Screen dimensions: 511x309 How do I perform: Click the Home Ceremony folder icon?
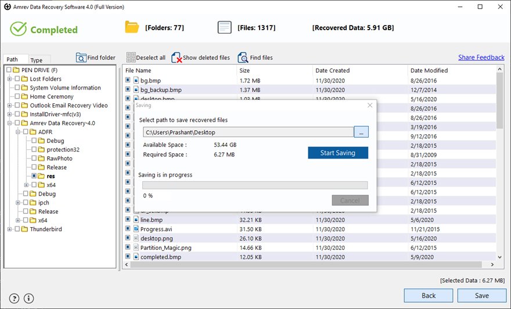pyautogui.click(x=24, y=96)
